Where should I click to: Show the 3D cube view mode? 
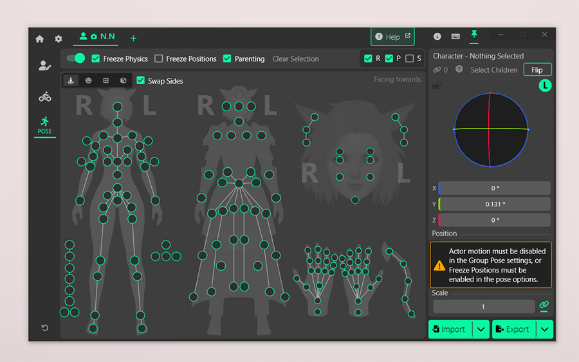123,81
